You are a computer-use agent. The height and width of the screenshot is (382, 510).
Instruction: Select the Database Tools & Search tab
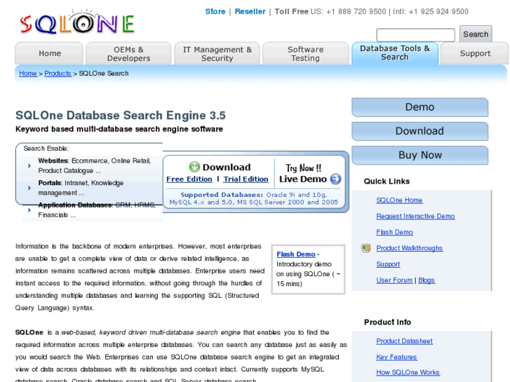click(394, 53)
